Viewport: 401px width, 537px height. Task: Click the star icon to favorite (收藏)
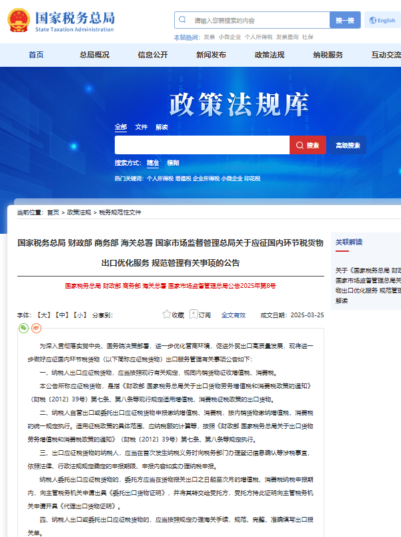(166, 314)
